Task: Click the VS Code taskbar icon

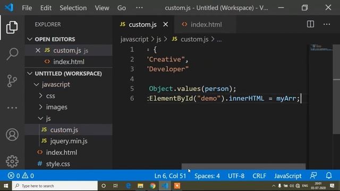Action: point(165,186)
